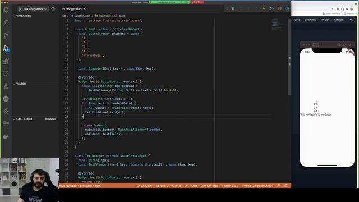Open the Explorer view in activity bar
Image resolution: width=359 pixels, height=202 pixels.
coord(6,10)
